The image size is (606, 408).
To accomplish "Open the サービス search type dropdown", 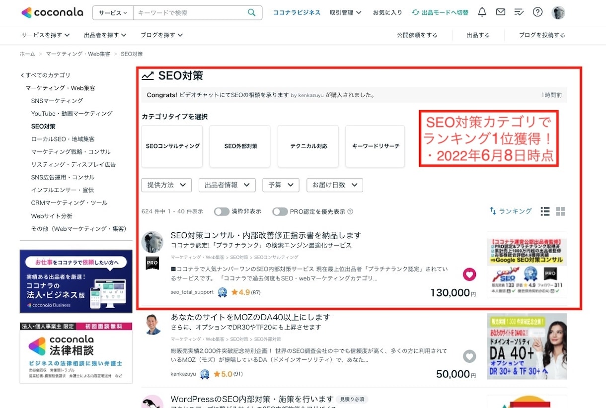I will point(113,12).
